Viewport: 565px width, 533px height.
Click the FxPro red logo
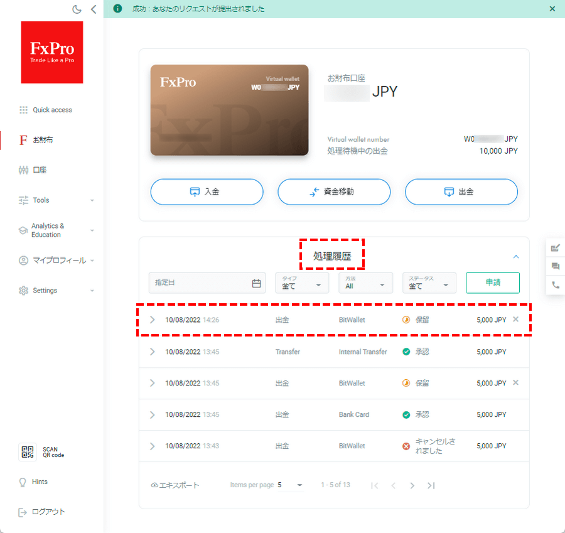pos(52,52)
